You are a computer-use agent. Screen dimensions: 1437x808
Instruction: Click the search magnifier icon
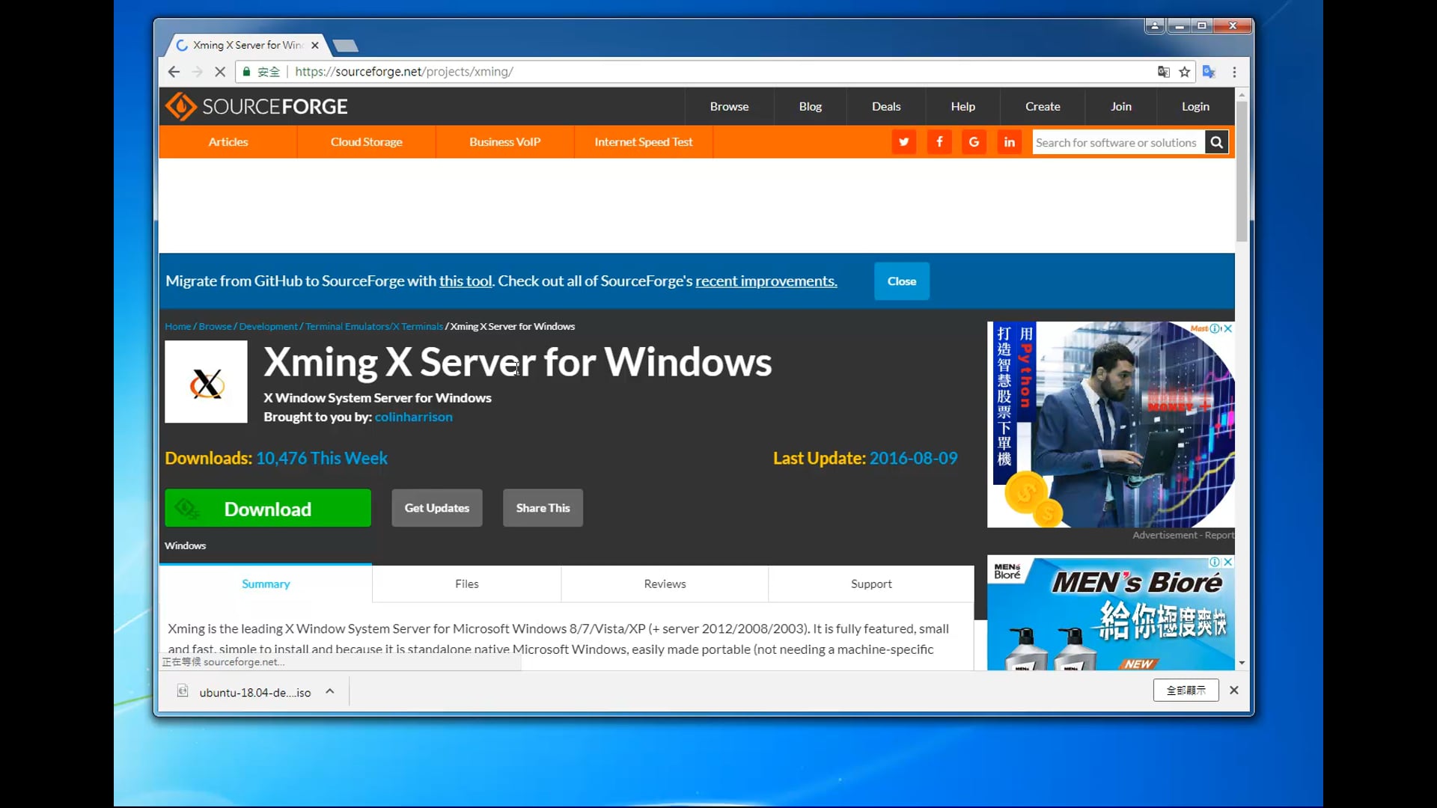[1216, 142]
